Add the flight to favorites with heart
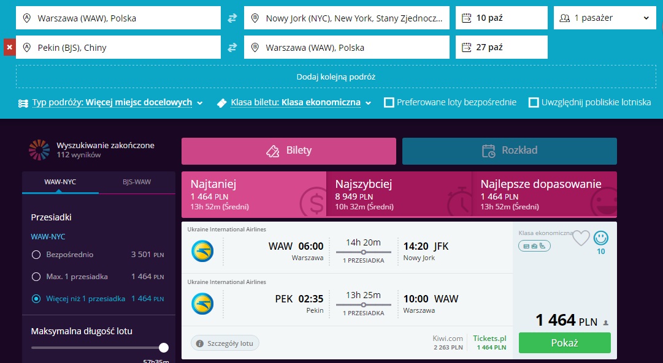 point(581,239)
